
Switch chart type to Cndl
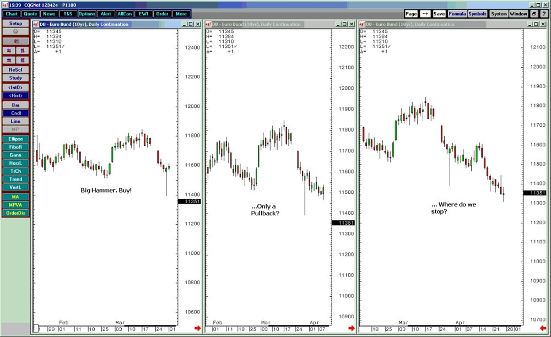pos(15,113)
